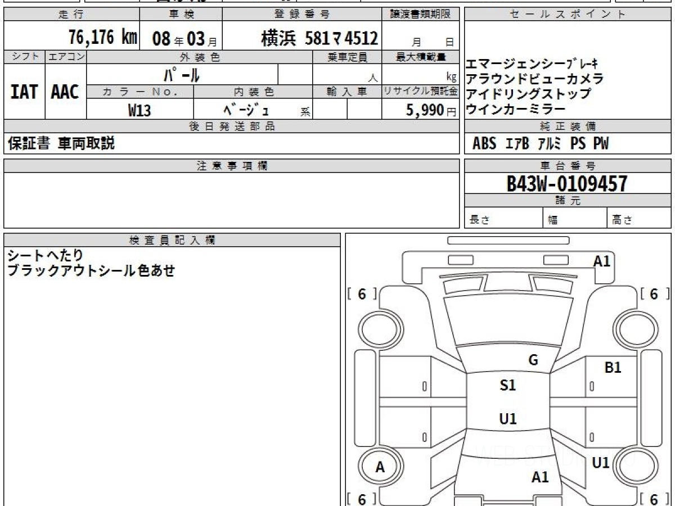Select the text 保証書 車両取説
Screen dimensions: 675x506
(x=61, y=144)
